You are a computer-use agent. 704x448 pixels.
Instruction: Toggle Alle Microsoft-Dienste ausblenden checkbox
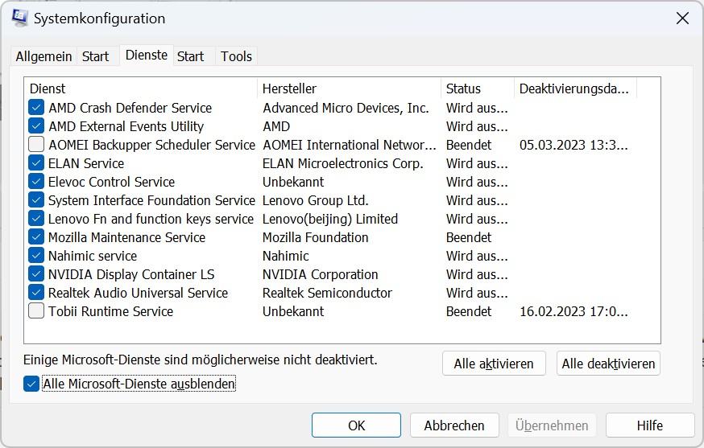tap(32, 384)
